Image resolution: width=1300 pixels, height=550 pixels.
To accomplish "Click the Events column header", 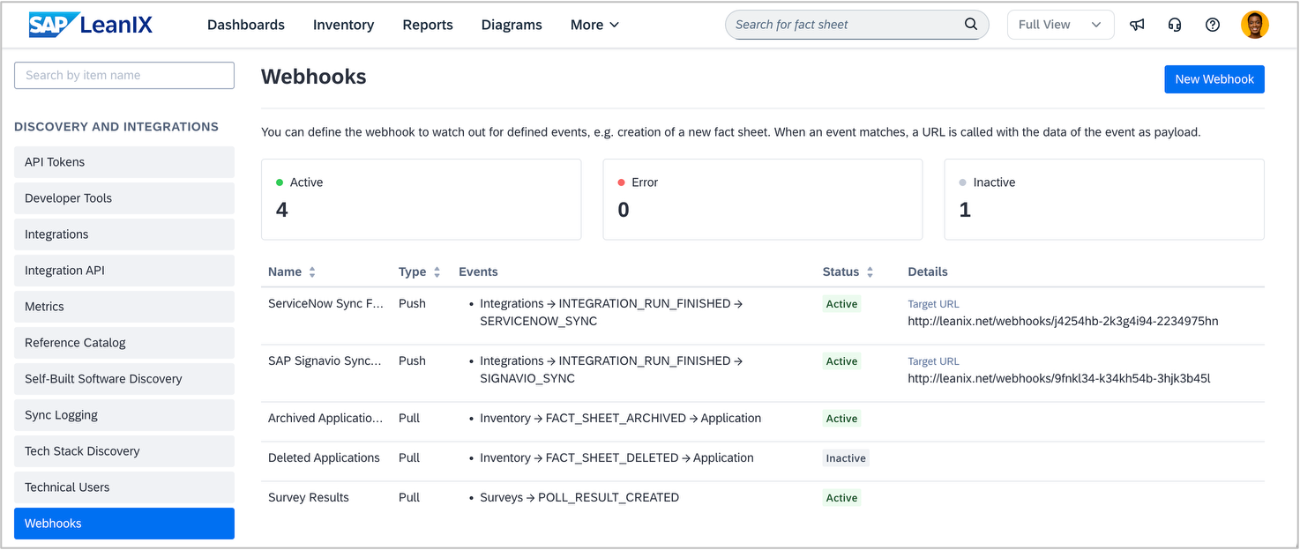I will (478, 271).
